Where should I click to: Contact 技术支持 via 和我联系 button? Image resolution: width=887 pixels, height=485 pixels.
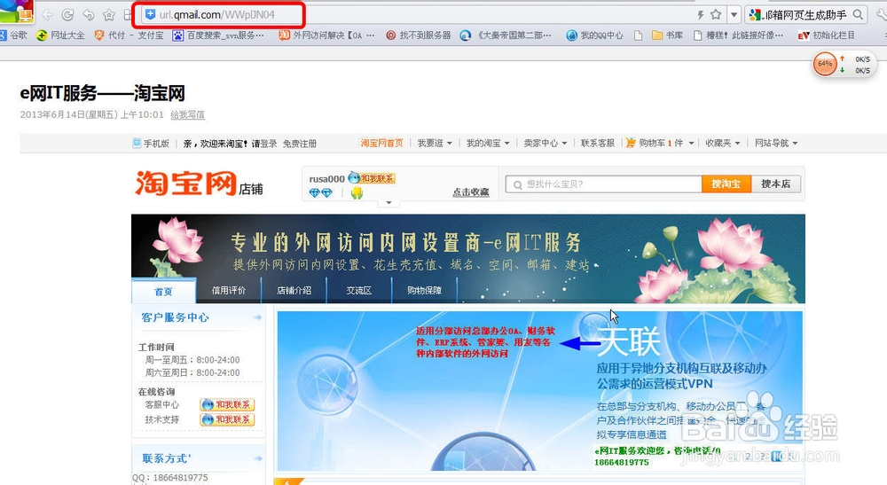coord(227,419)
